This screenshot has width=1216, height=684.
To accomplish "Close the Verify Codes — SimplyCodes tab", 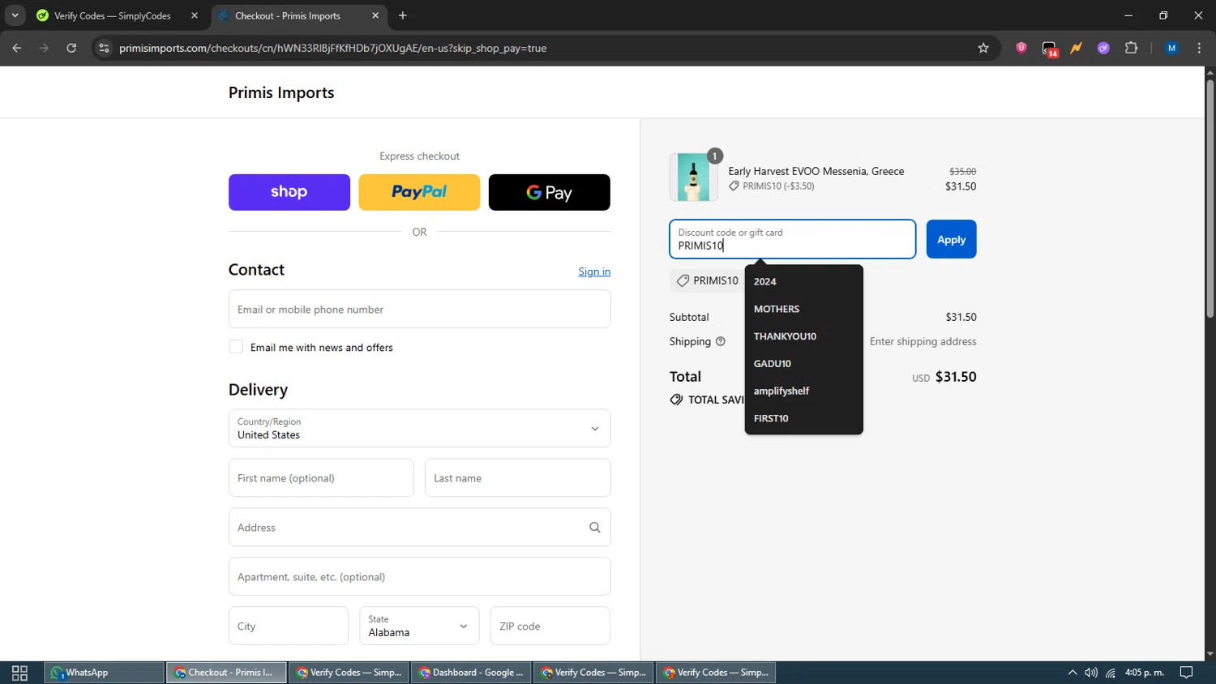I will [195, 15].
